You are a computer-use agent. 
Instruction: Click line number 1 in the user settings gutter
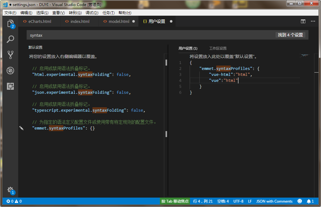click(x=180, y=63)
